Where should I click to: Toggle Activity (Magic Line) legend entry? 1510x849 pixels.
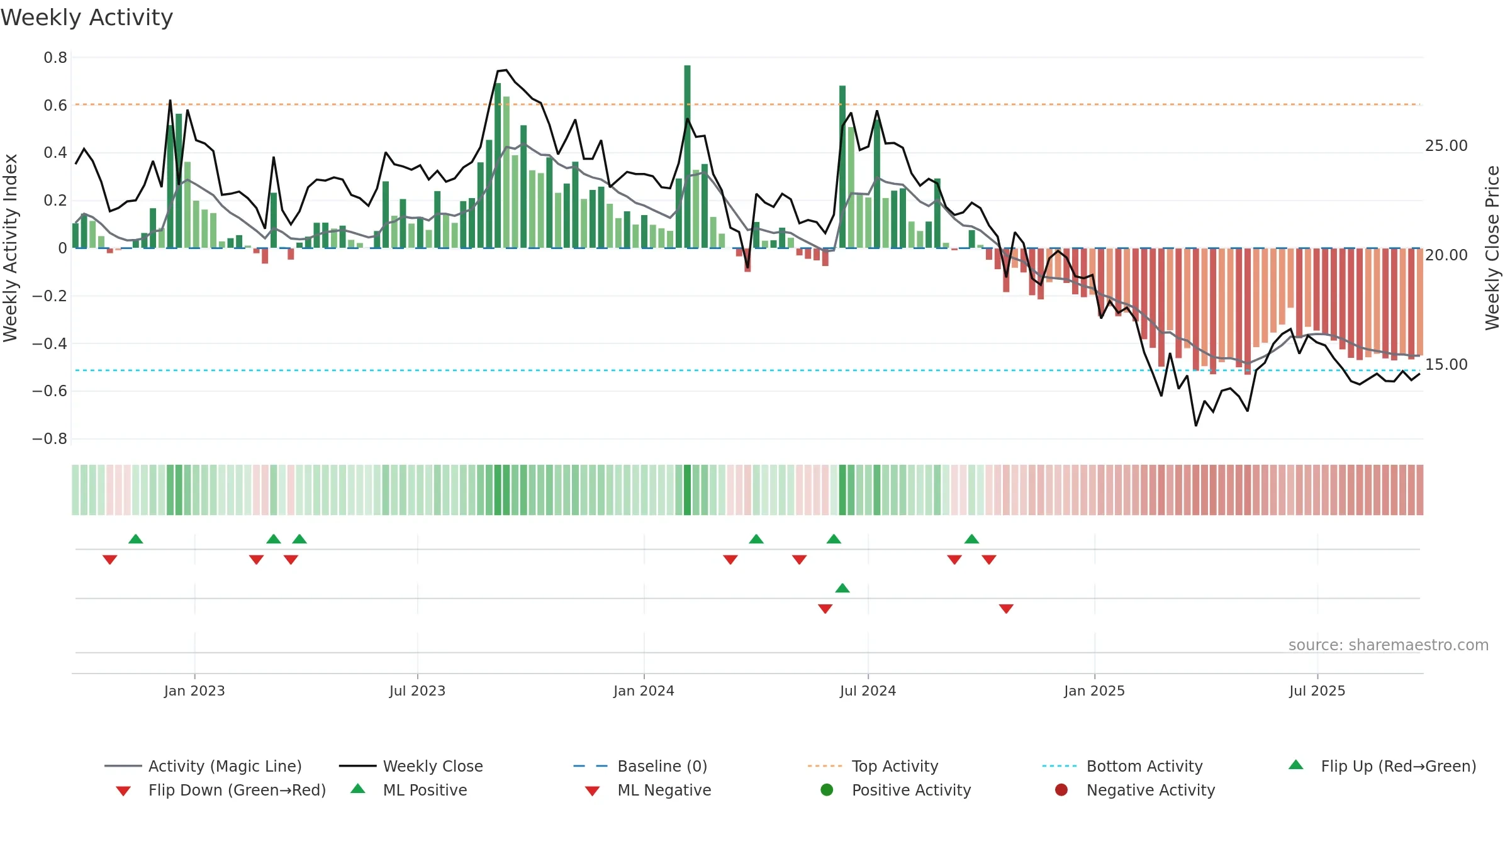(x=203, y=766)
